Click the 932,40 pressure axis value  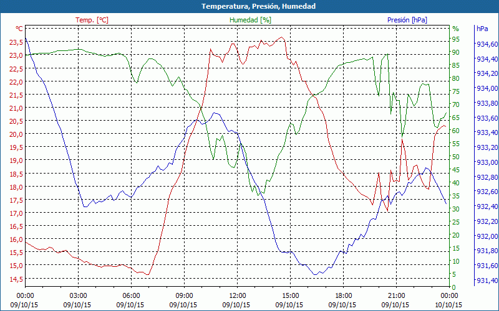pyautogui.click(x=487, y=207)
